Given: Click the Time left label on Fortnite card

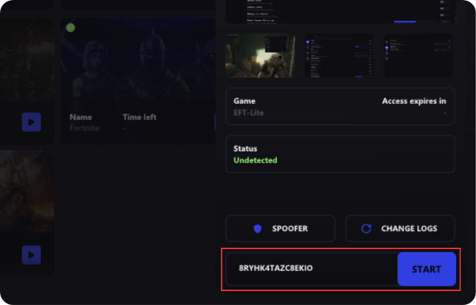Looking at the screenshot, I should point(140,117).
